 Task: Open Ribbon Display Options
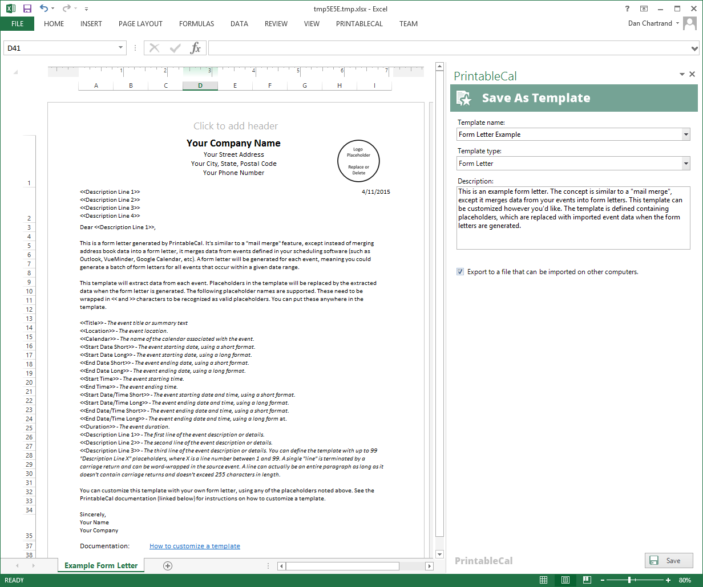pyautogui.click(x=644, y=9)
